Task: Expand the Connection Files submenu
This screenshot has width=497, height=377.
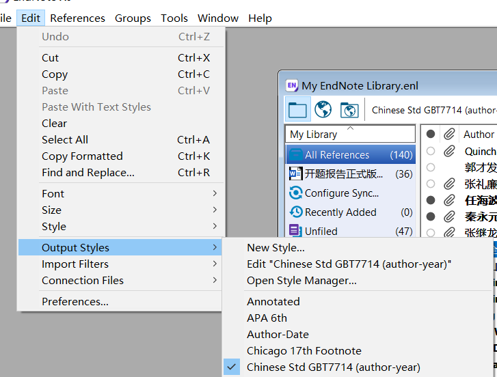Action: tap(121, 280)
